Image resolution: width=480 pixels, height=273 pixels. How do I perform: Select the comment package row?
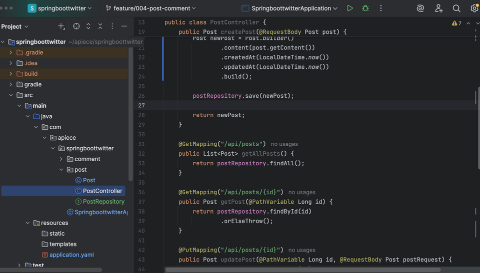click(x=64, y=159)
